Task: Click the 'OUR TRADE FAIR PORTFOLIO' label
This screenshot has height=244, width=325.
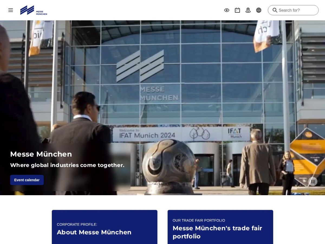Action: (x=199, y=220)
